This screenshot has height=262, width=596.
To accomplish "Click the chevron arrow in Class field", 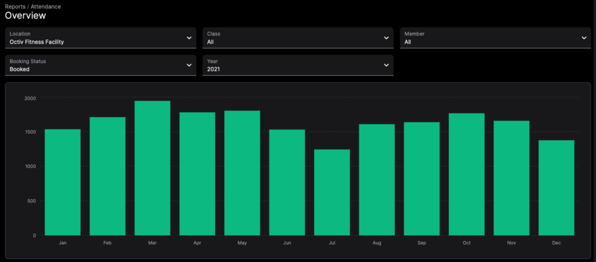I will [386, 38].
